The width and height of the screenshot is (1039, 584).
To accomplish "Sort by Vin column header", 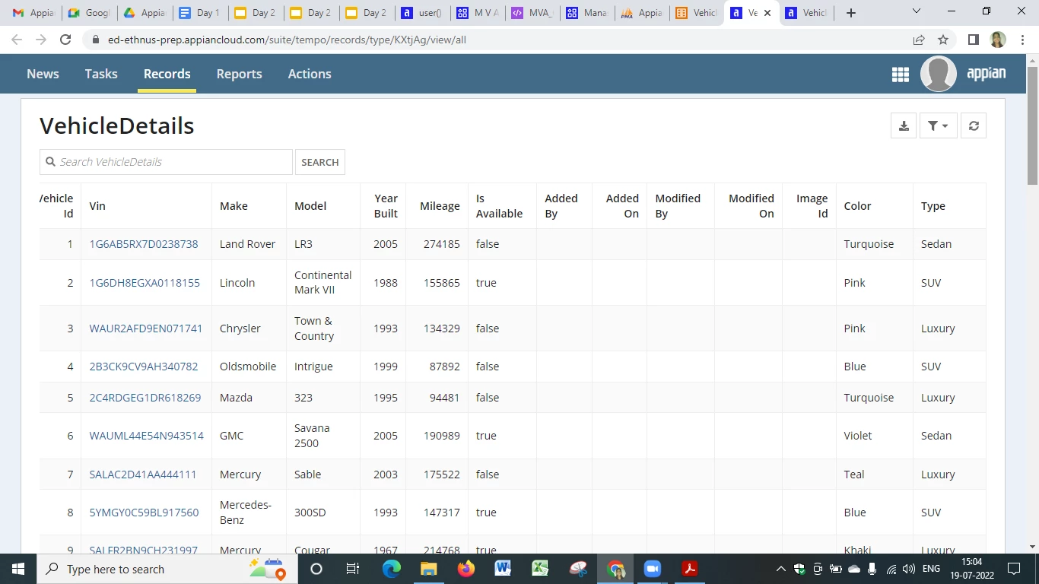I will 97,206.
